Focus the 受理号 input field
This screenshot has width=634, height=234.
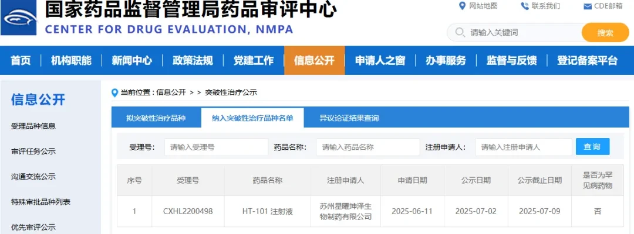216,147
